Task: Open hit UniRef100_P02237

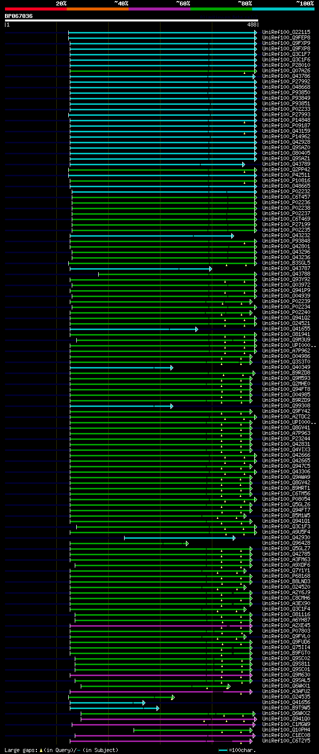Action: click(286, 213)
